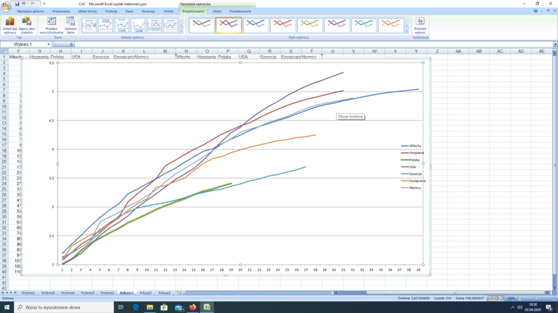This screenshot has height=313, width=558.
Task: Click the Windows Start button
Action: [7, 307]
